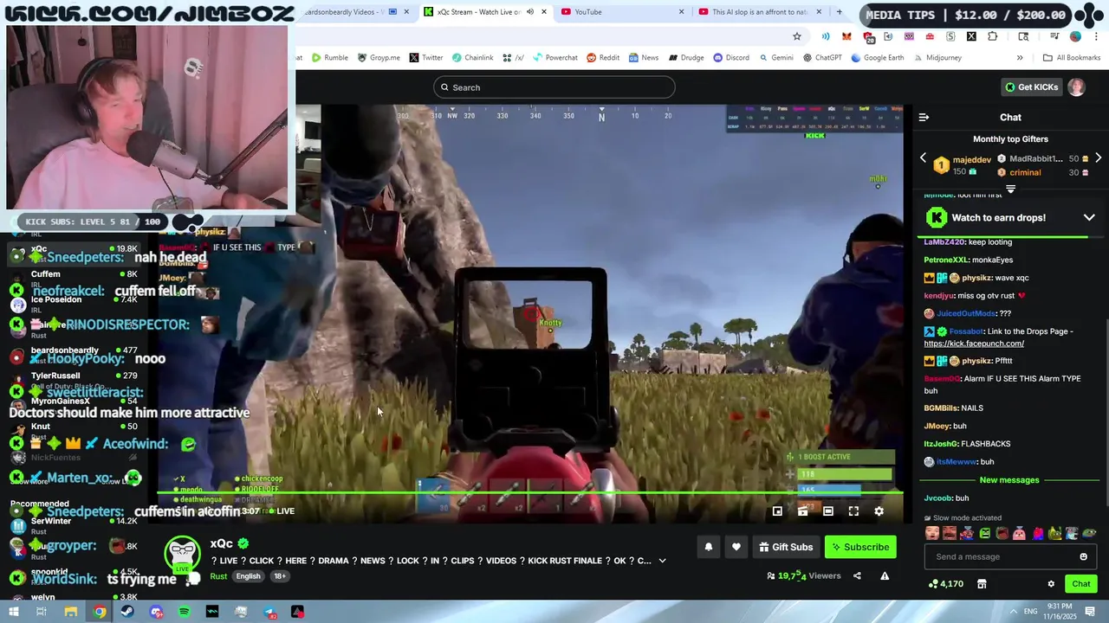Enter fullscreen on the xQc stream

[853, 511]
